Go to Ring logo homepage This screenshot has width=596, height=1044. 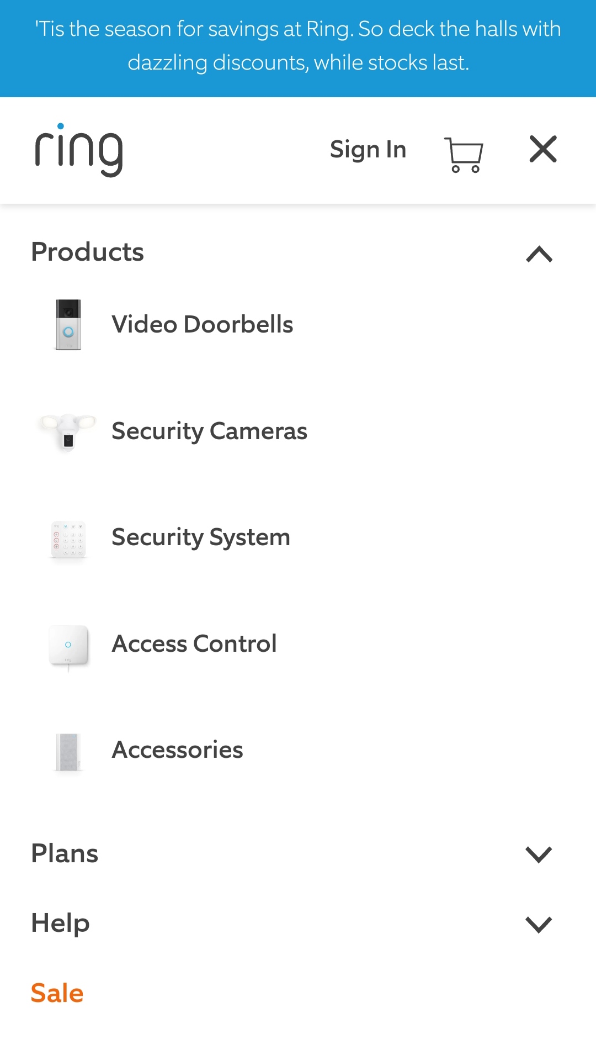pyautogui.click(x=79, y=150)
